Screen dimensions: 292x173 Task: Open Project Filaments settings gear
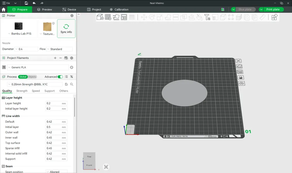pyautogui.click(x=72, y=58)
